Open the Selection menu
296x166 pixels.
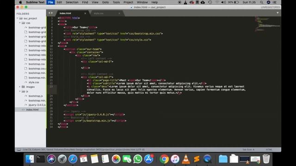[72, 2]
